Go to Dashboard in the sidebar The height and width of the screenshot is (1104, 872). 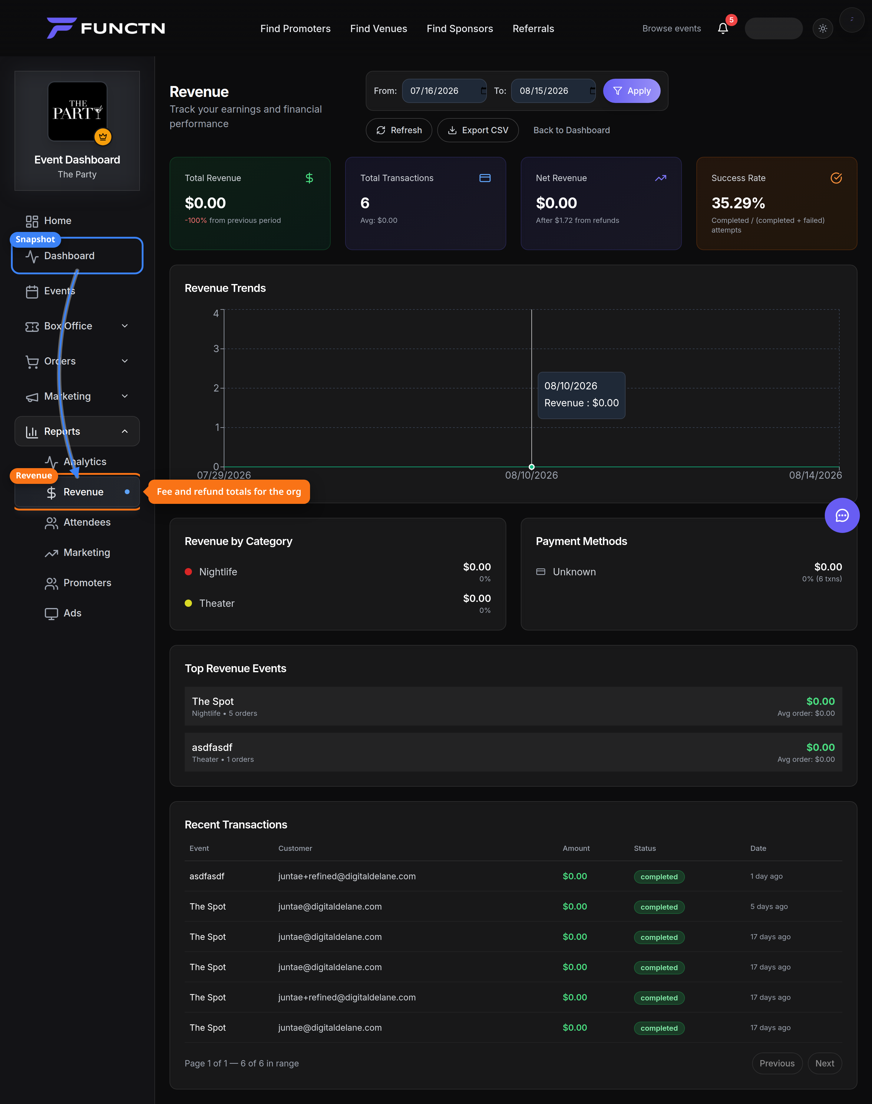click(77, 256)
